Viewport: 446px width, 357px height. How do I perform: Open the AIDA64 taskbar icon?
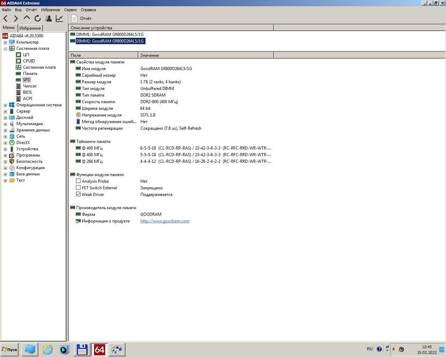pyautogui.click(x=99, y=349)
